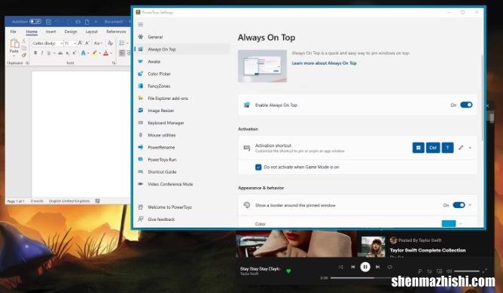Screen dimensions: 503x293
Task: Click the Spotify song progress bar
Action: (x=362, y=278)
